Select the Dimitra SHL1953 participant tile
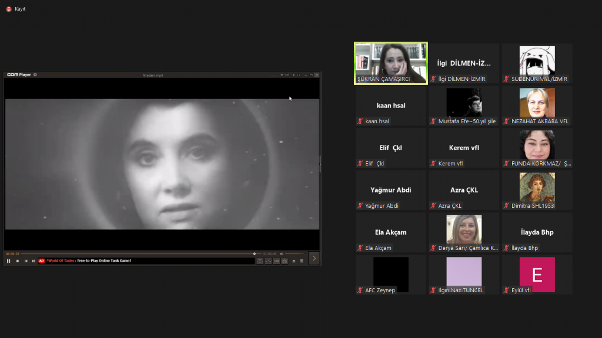 coord(537,190)
